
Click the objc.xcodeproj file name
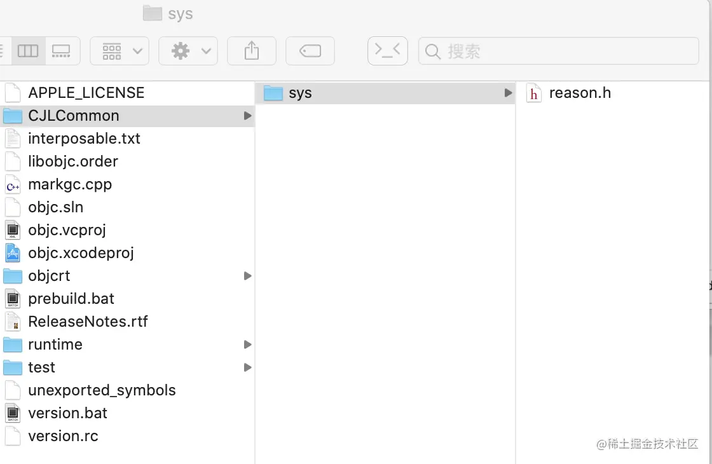coord(81,254)
